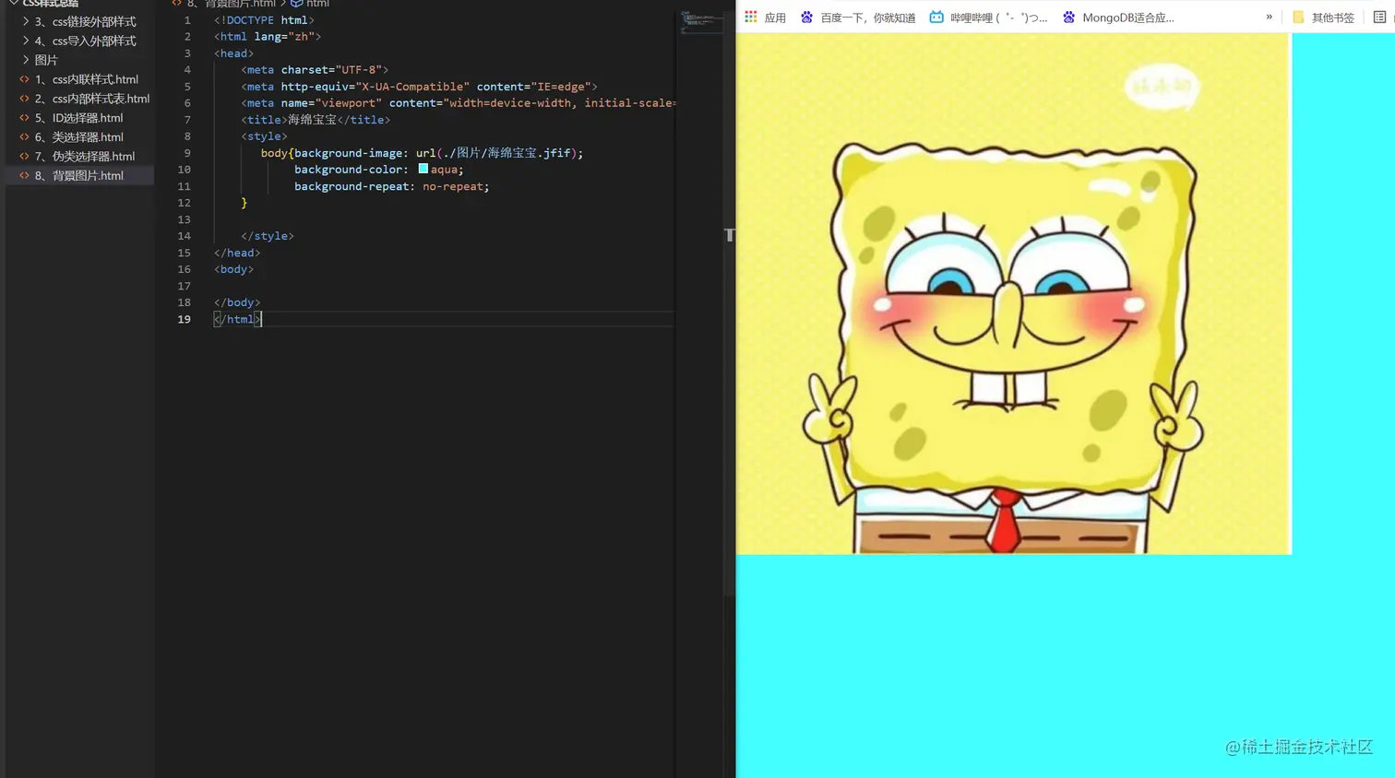1395x778 pixels.
Task: Click the closing </style> tag
Action: [268, 236]
